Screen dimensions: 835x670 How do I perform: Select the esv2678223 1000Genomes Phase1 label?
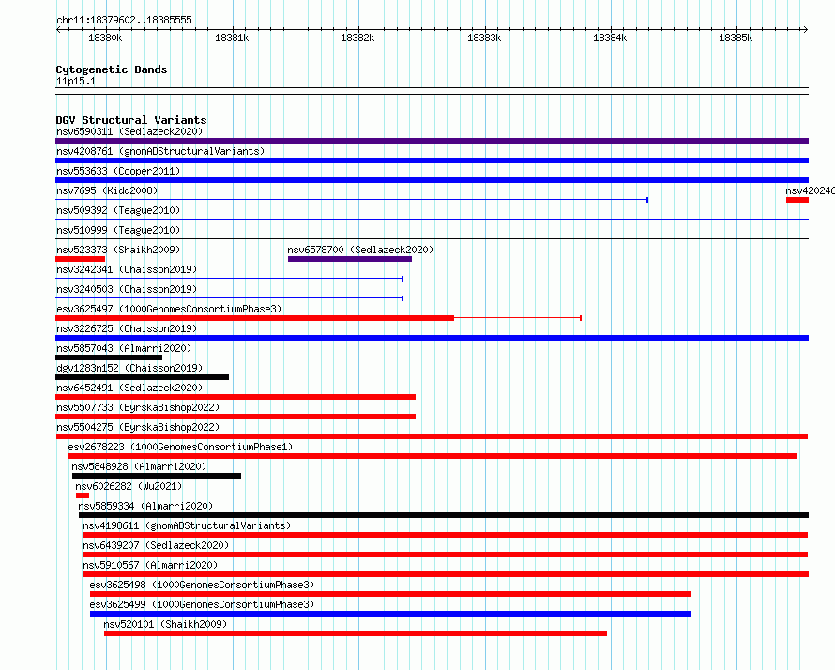click(x=180, y=447)
